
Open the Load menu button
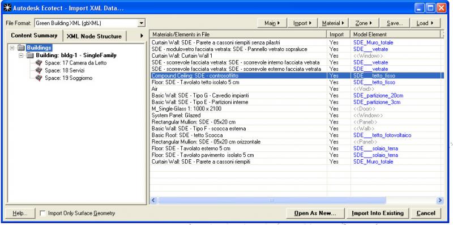point(425,23)
